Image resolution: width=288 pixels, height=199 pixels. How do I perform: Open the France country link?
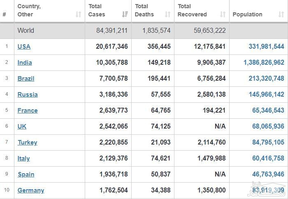pyautogui.click(x=28, y=111)
